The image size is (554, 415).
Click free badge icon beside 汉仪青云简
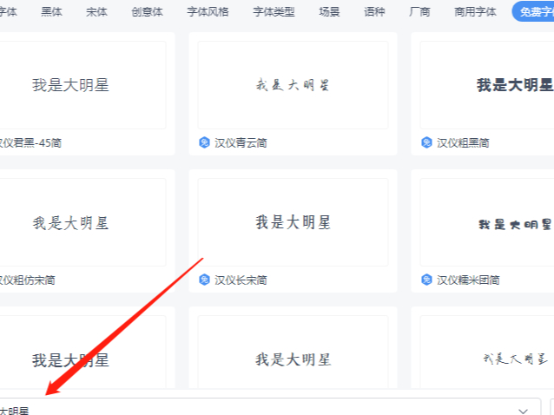coord(204,142)
